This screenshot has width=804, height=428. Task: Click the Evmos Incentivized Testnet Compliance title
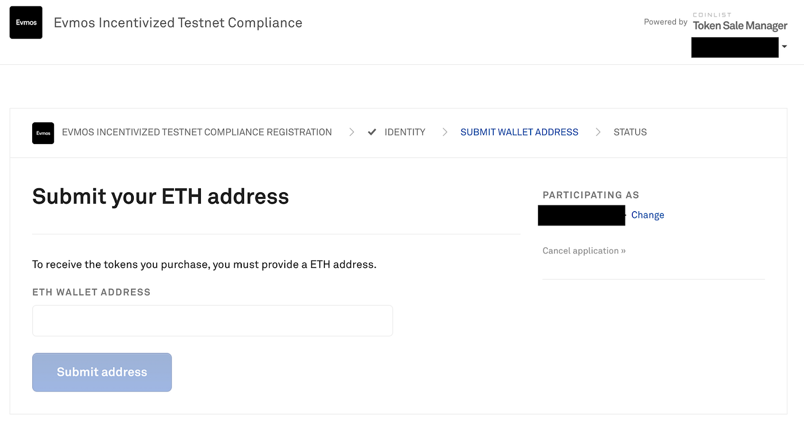[178, 23]
